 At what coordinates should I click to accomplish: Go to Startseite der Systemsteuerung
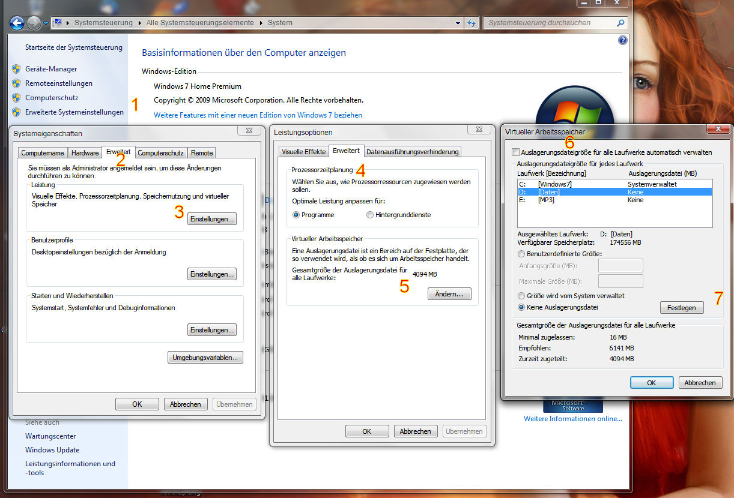[74, 47]
